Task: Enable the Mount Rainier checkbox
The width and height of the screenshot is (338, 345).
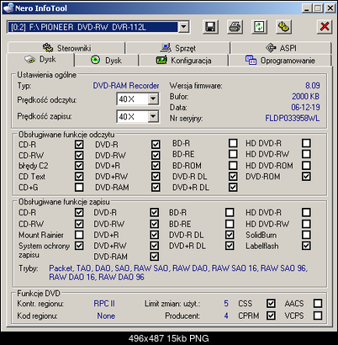Action: [x=79, y=235]
